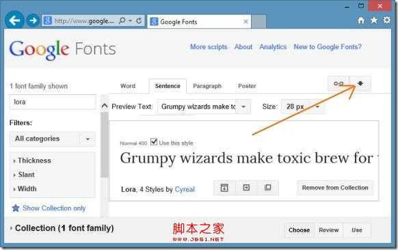
Task: Click the Pop out icon for Lora
Action: [x=267, y=188]
